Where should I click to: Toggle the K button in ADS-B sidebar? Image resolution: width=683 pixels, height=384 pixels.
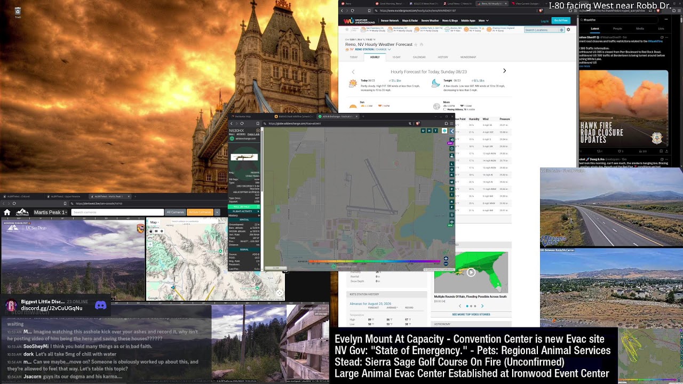pos(452,175)
